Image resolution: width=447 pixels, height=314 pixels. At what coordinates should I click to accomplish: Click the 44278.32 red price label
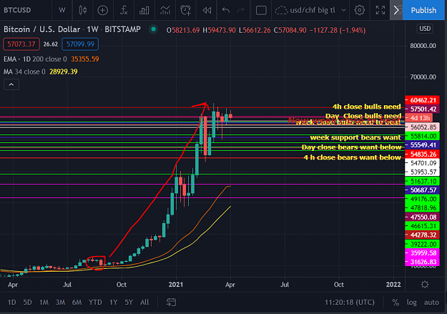(422, 235)
